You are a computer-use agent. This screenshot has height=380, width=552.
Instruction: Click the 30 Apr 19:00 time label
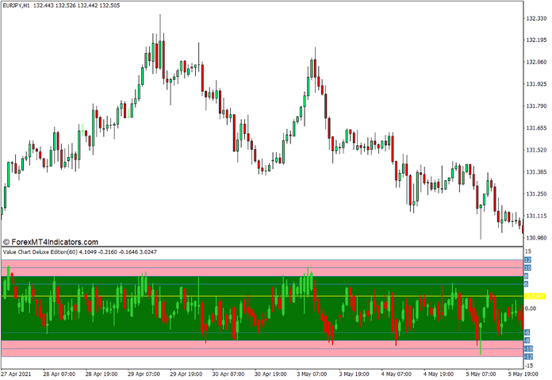(x=270, y=374)
